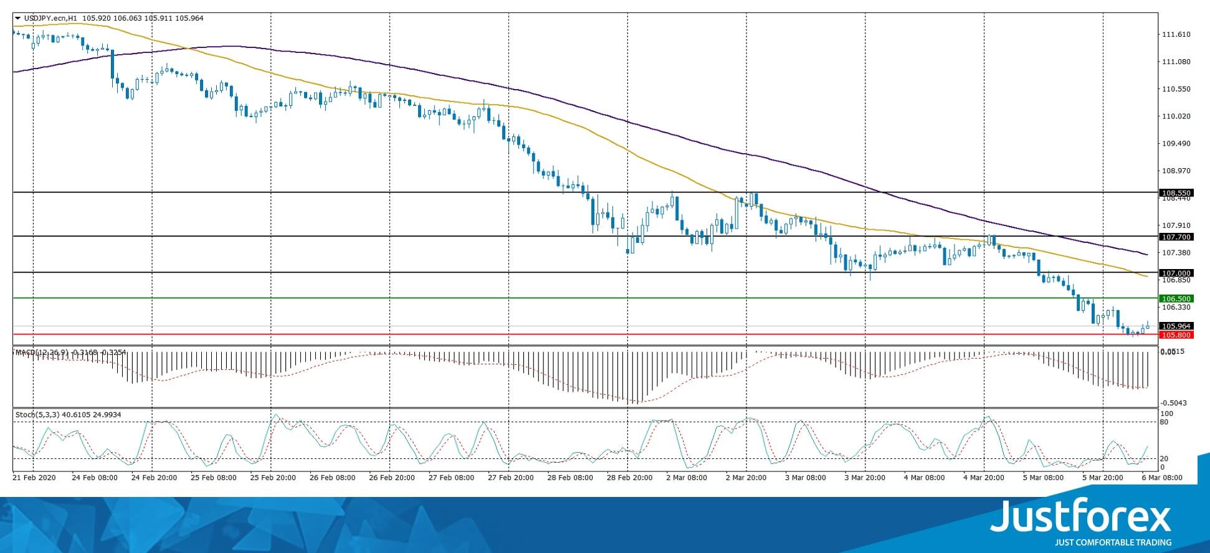Click the 4 Mar 08:00 time label
Screen dimensions: 1210x553
coord(924,478)
